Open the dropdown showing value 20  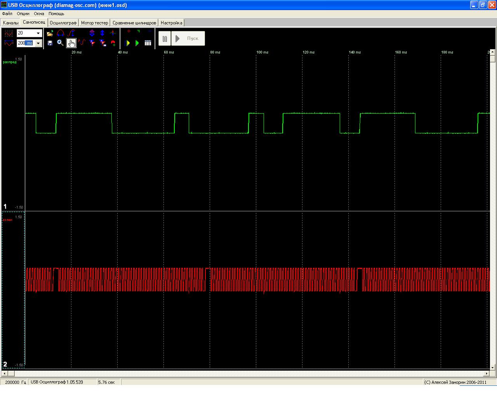pyautogui.click(x=38, y=33)
